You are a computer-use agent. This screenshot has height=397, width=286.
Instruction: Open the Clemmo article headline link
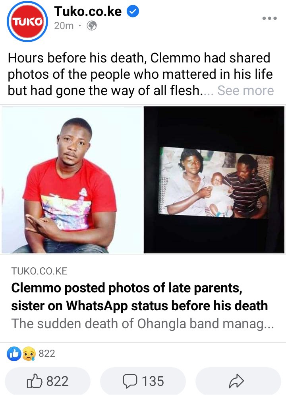coord(139,297)
